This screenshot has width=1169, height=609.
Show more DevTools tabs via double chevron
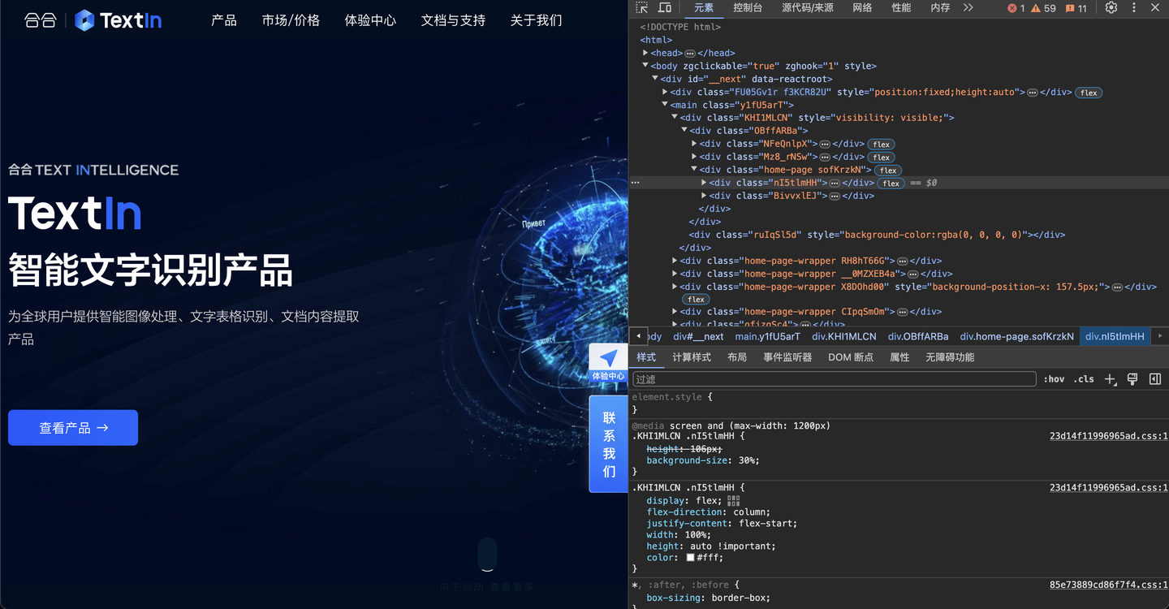(968, 7)
